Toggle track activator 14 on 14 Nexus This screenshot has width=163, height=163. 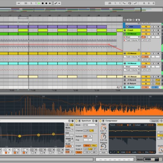tap(146, 63)
